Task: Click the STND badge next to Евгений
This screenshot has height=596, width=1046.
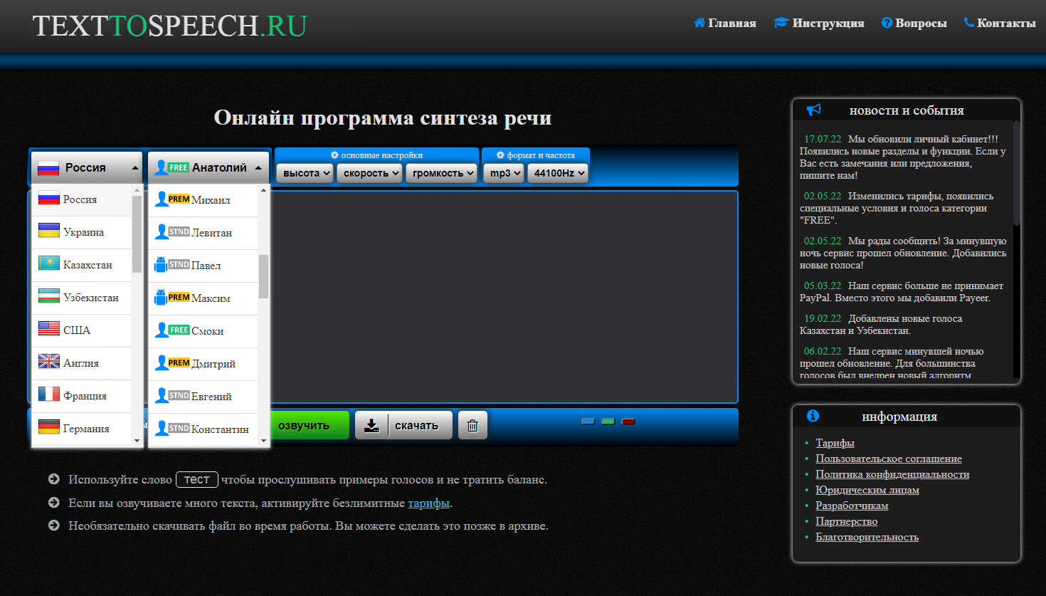Action: 179,396
